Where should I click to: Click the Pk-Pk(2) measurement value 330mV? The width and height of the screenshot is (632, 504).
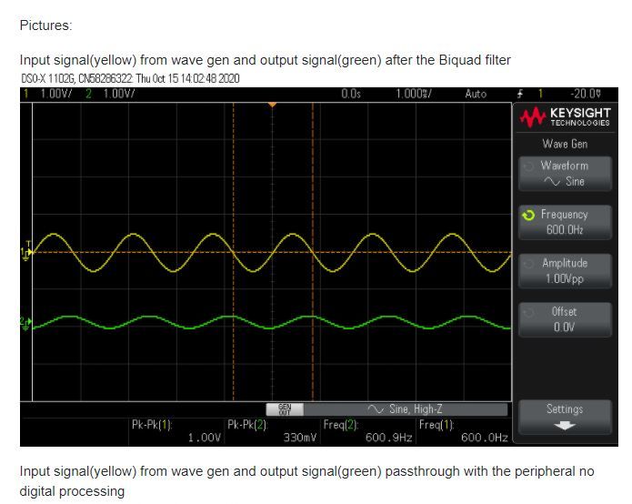coord(300,438)
